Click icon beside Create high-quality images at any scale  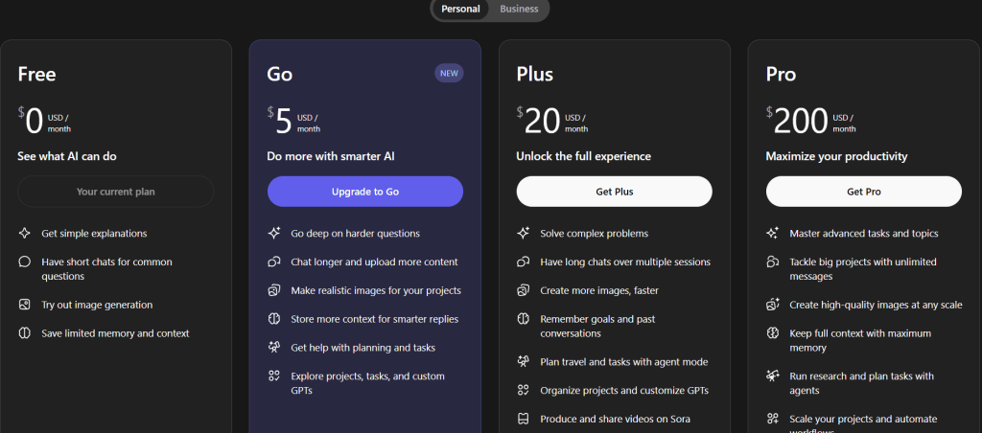coord(773,305)
